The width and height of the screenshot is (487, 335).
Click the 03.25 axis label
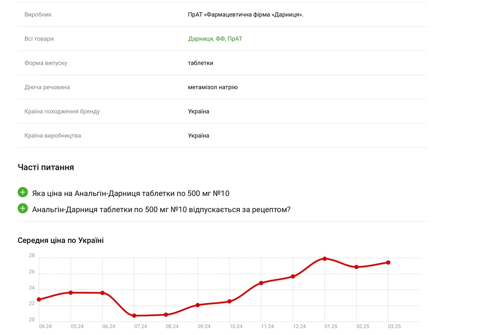pyautogui.click(x=394, y=326)
